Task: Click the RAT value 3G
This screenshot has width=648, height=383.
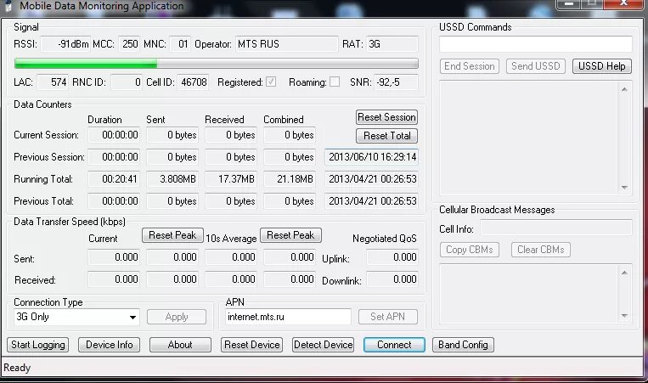Action: click(x=392, y=44)
